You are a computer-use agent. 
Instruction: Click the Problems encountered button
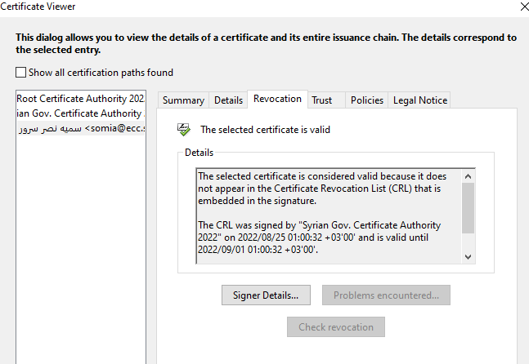(x=386, y=295)
